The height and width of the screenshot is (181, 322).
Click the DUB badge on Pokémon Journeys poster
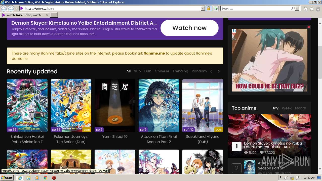point(87,130)
